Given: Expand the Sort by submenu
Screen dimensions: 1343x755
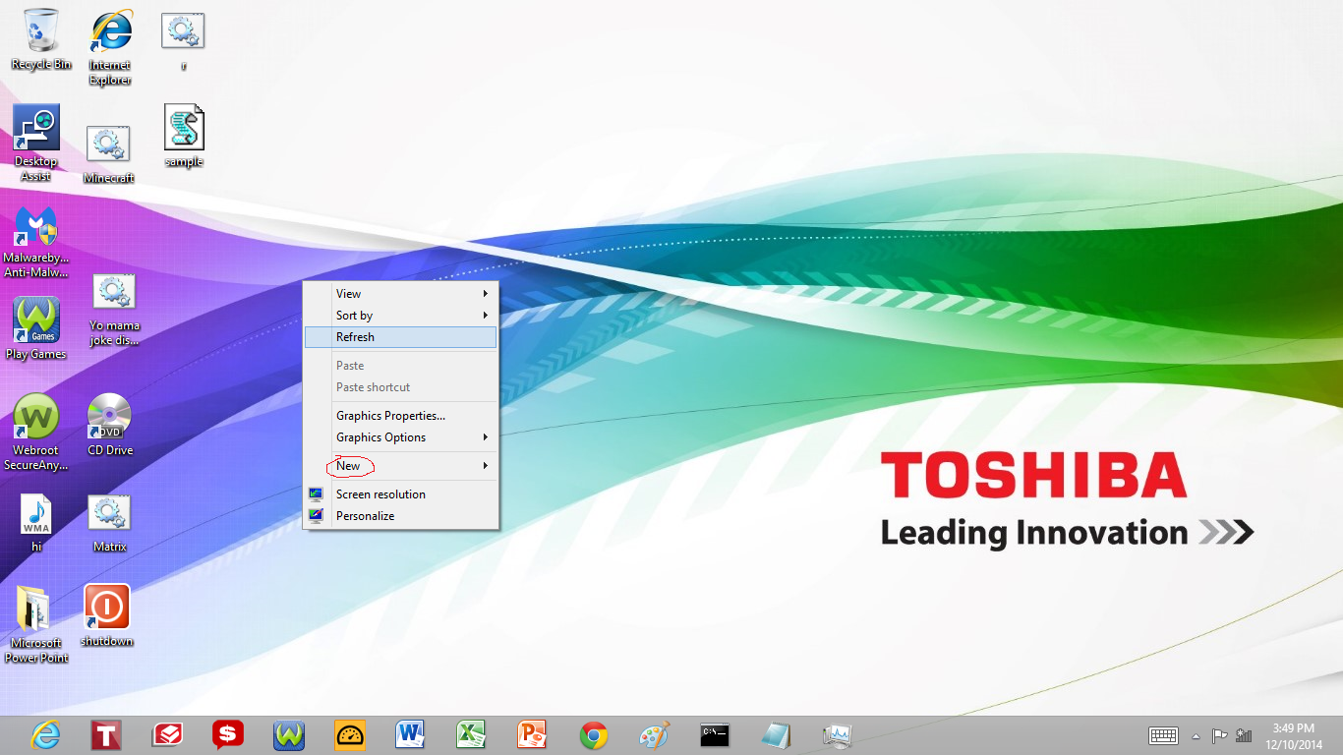Looking at the screenshot, I should pos(401,316).
